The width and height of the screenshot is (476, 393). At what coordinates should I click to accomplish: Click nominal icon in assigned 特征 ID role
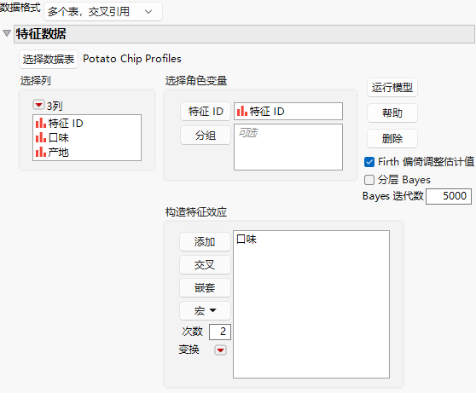[242, 111]
